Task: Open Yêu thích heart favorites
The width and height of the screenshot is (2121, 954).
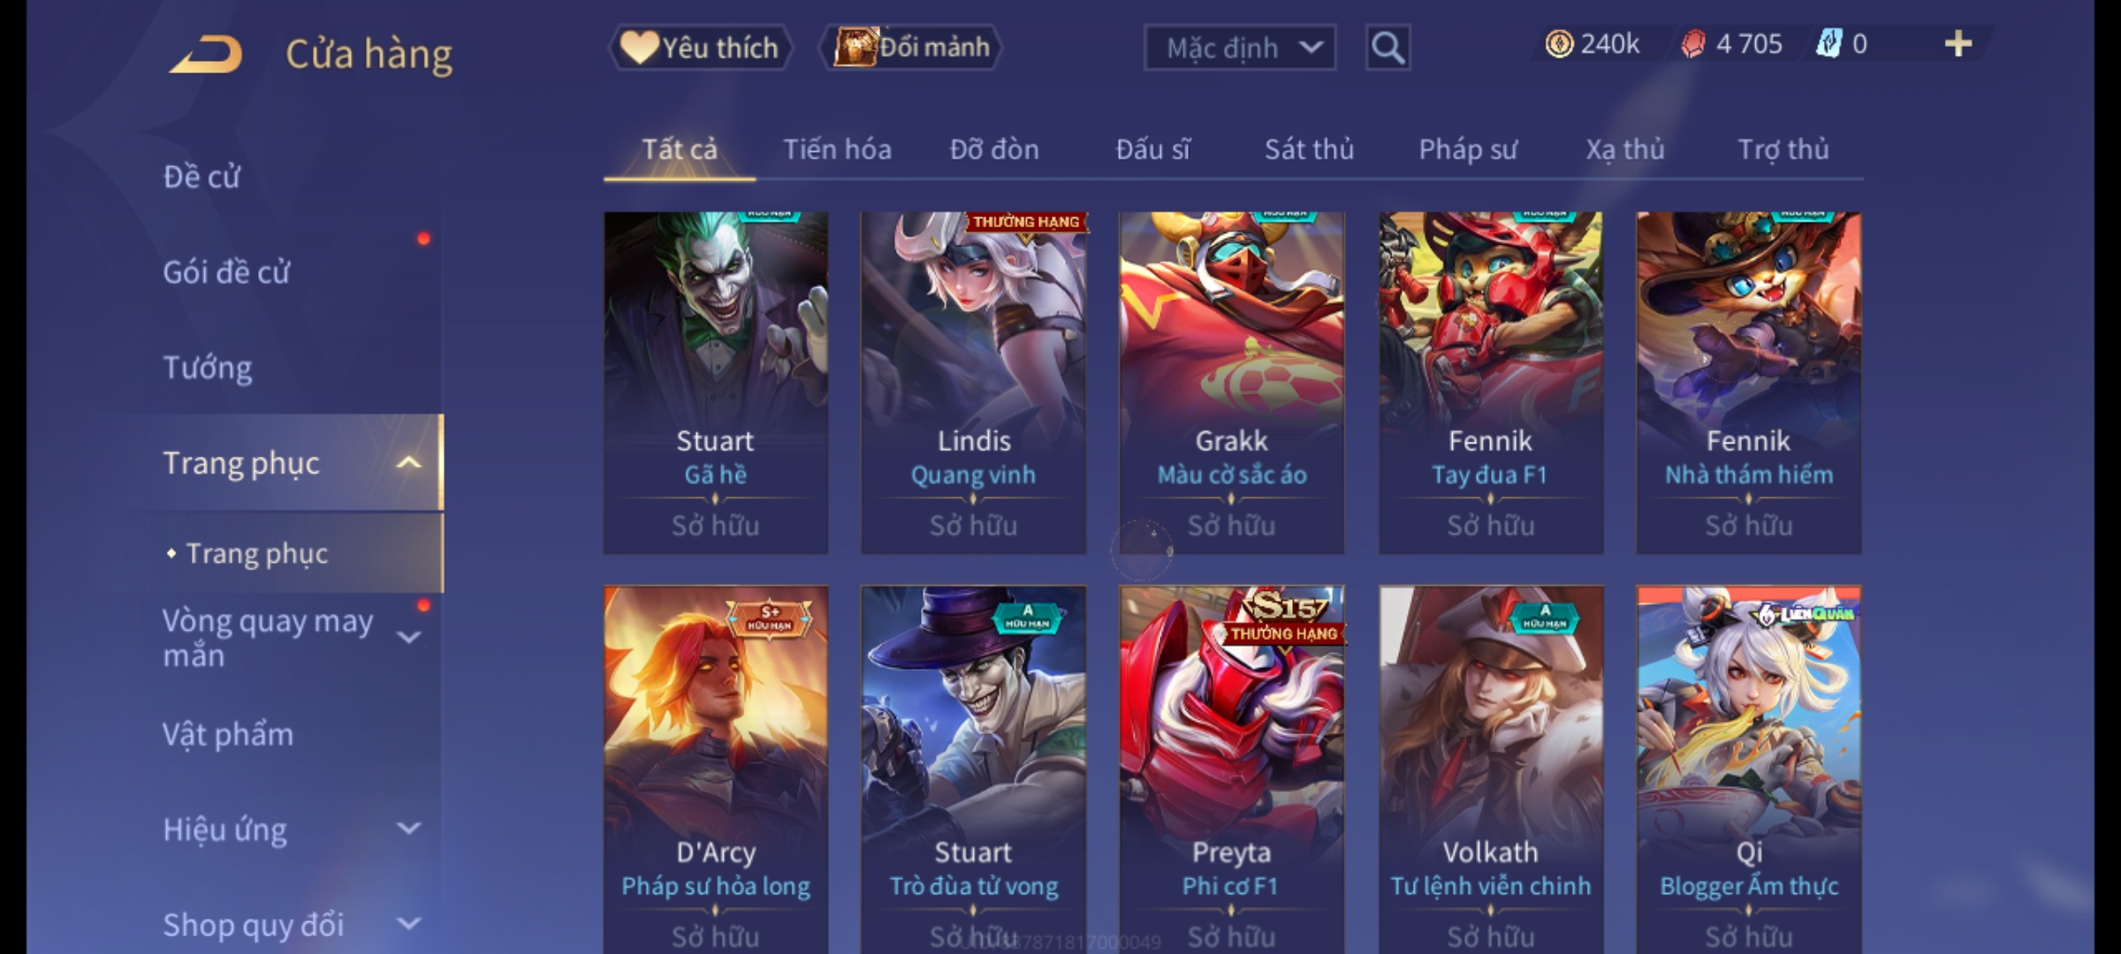Action: pos(700,48)
